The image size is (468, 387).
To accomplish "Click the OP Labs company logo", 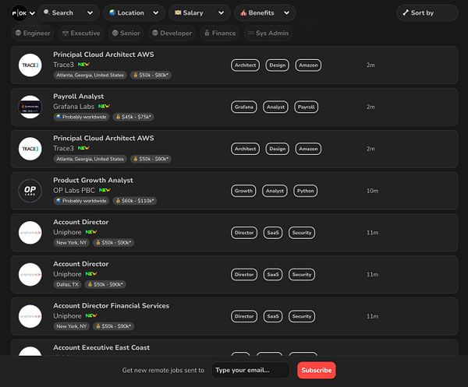I will (30, 191).
